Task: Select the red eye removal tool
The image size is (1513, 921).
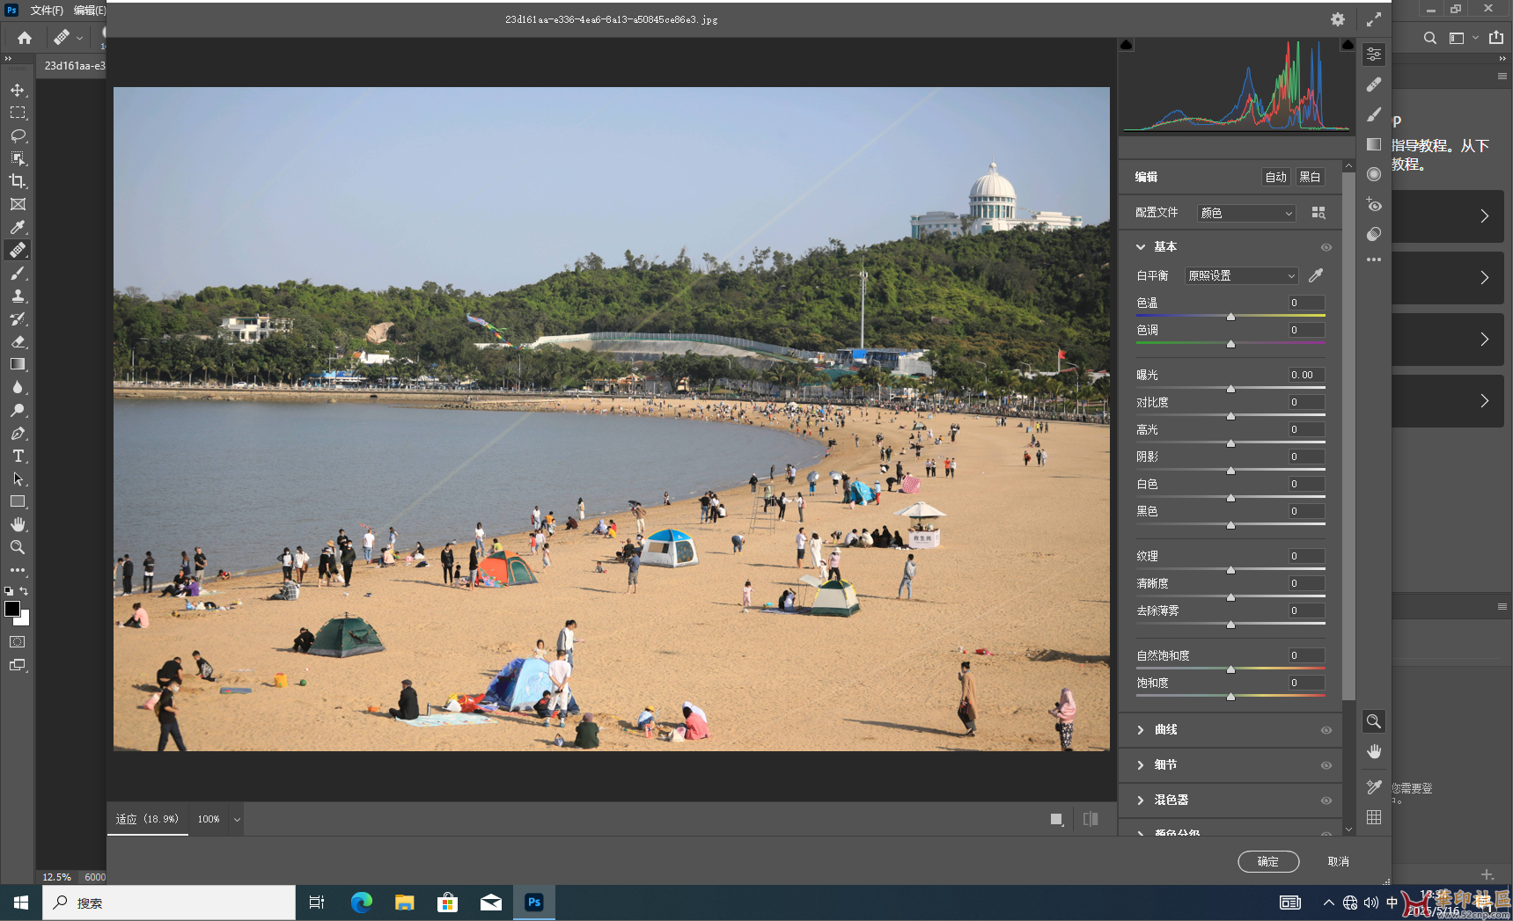Action: point(1373,205)
